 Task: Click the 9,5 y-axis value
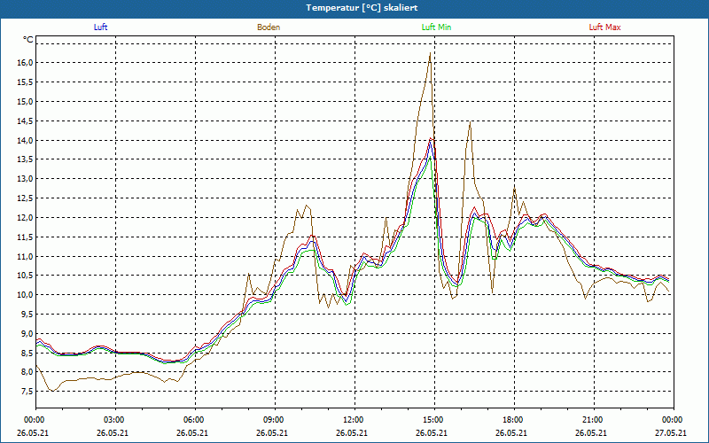tap(27, 315)
